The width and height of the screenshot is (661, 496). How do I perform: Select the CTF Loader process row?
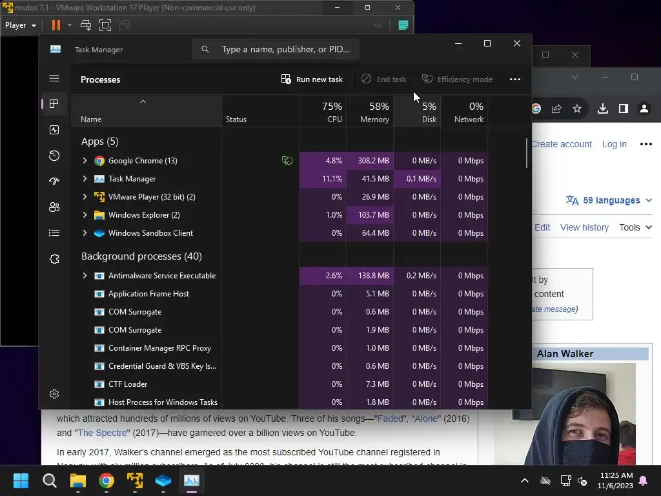[280, 384]
